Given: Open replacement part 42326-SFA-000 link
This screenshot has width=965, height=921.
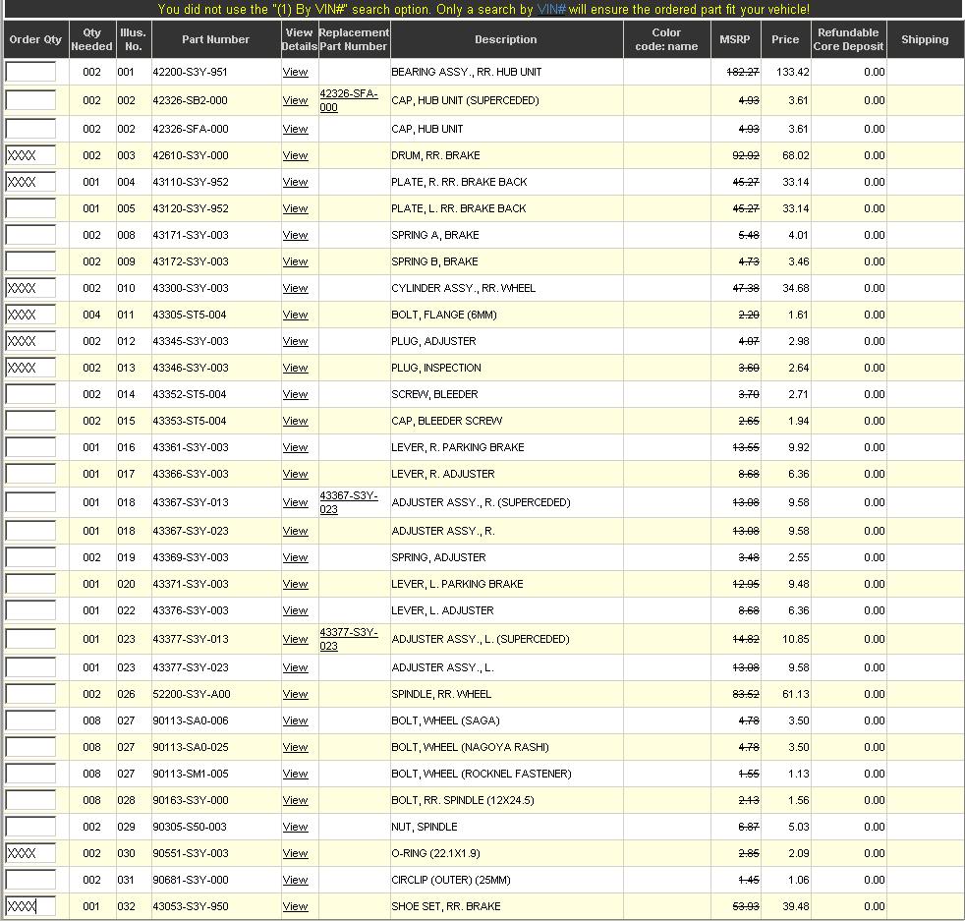Looking at the screenshot, I should click(x=348, y=100).
